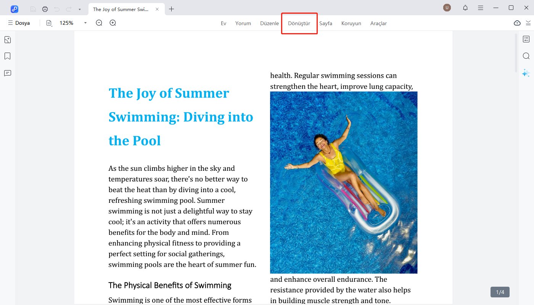Screen dimensions: 534x305
Task: Expand the quick access toolbar dropdown
Action: coord(79,9)
